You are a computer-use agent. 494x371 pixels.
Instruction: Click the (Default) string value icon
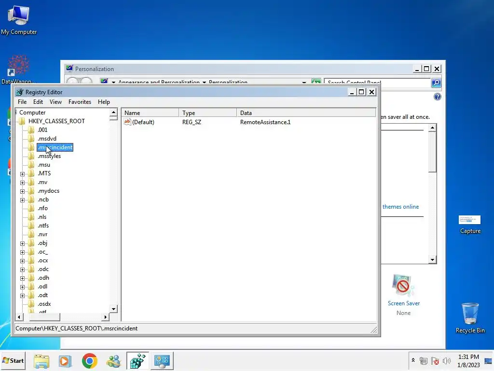(x=127, y=122)
